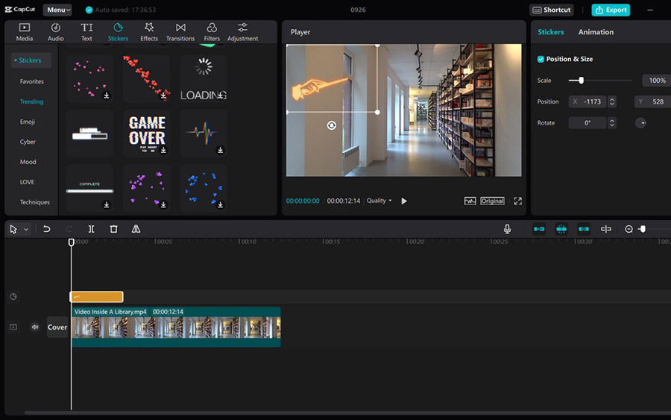Switch to the Animation tab

point(596,32)
